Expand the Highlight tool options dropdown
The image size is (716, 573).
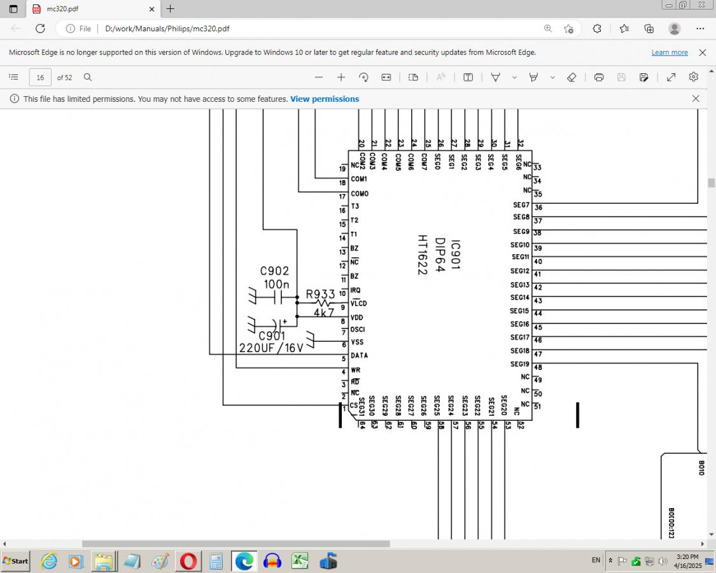pyautogui.click(x=552, y=78)
